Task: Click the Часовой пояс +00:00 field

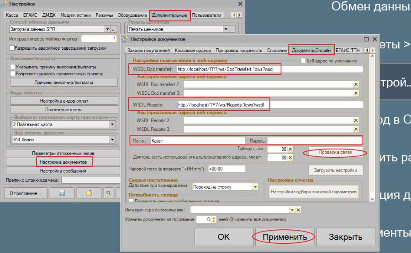Action: click(x=227, y=169)
